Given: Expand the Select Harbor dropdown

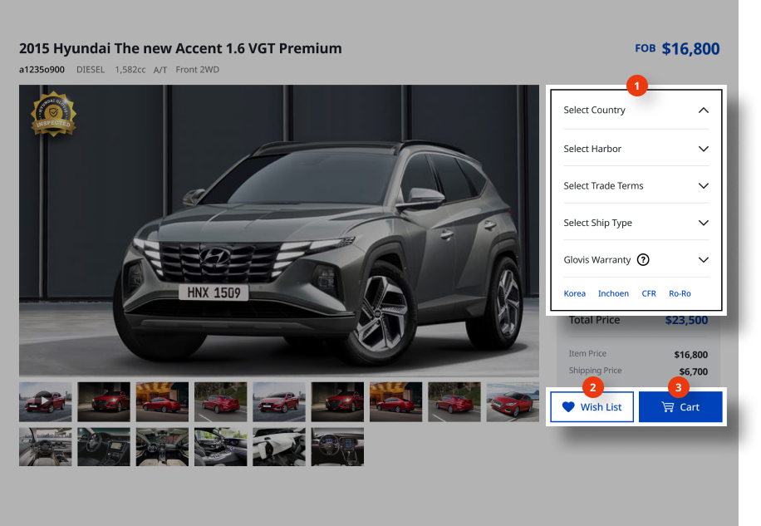Looking at the screenshot, I should point(636,149).
